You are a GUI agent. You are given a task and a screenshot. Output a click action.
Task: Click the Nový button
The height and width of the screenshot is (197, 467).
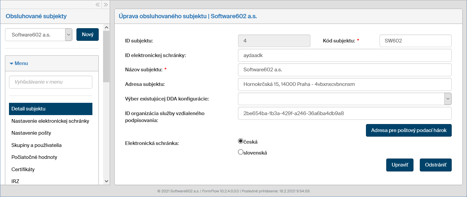coord(87,34)
